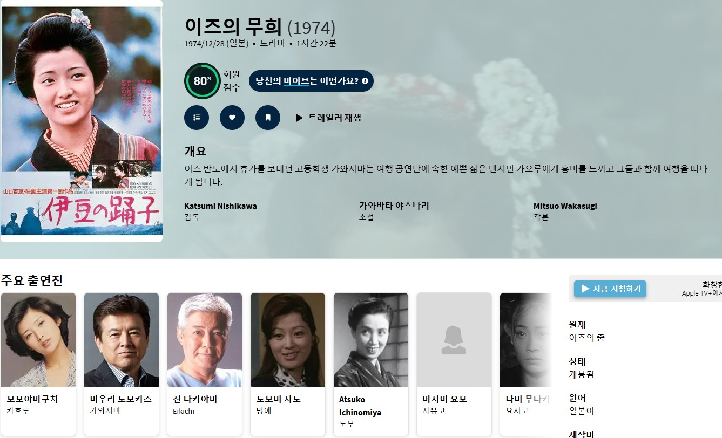Play the trailer (트레일러 재생)
Screen dimensions: 722x438
(328, 118)
